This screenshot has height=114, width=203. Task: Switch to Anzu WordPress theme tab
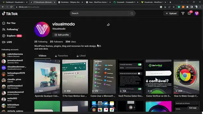[x=98, y=2]
